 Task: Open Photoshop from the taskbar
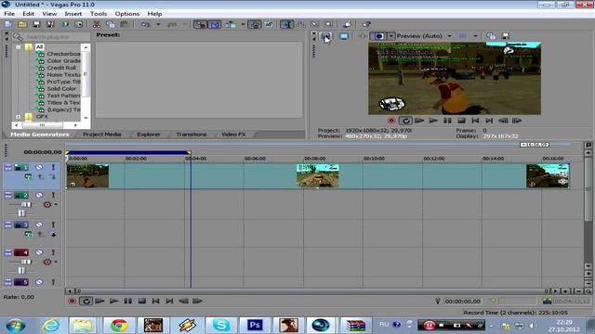[x=255, y=326]
